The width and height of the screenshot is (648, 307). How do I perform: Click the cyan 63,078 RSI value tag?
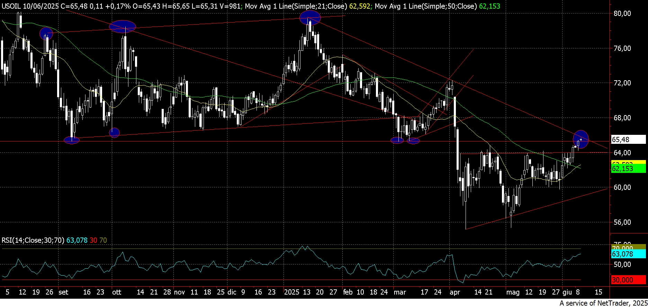628,254
